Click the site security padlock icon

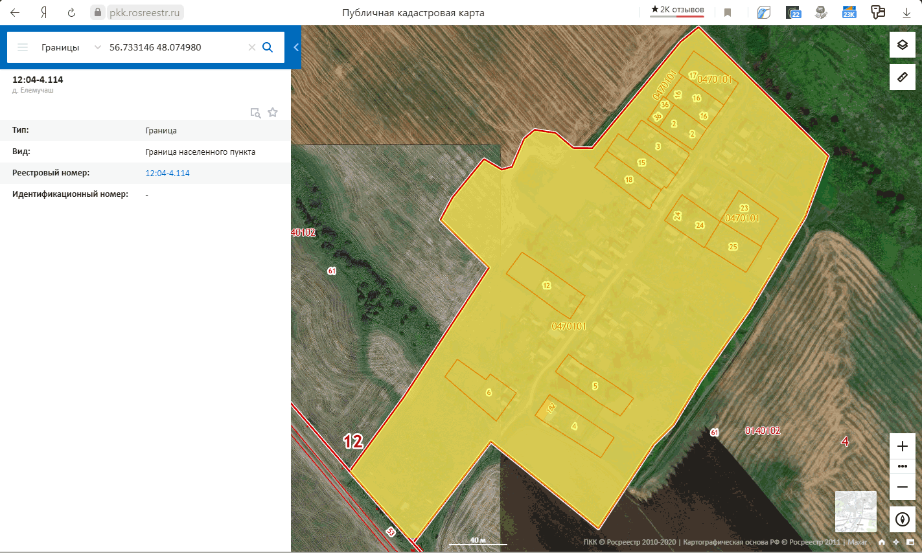98,12
